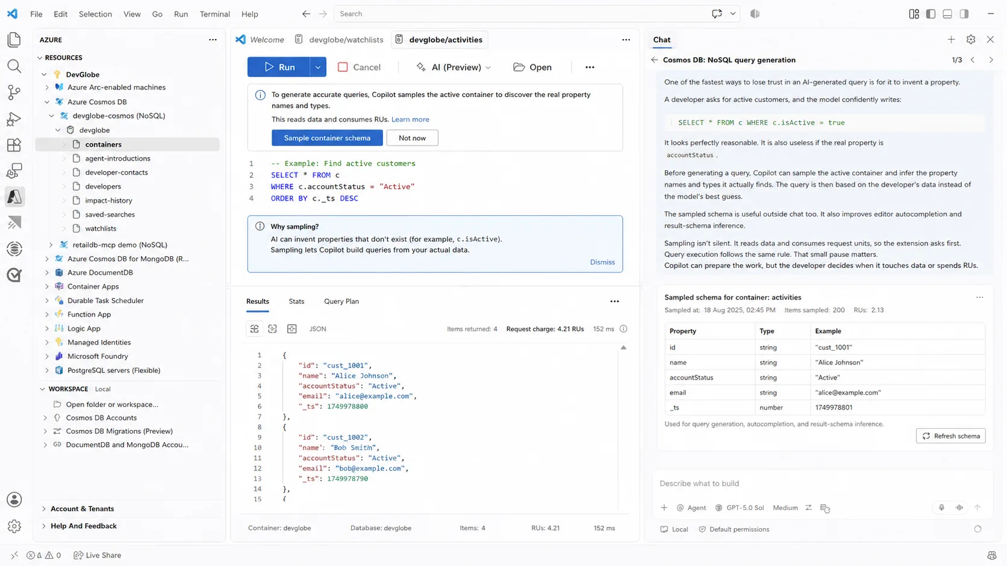Screen dimensions: 1007x566
Task: Go back from Cosmos DB chat thread
Action: click(655, 60)
